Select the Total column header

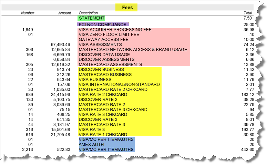click(248, 13)
